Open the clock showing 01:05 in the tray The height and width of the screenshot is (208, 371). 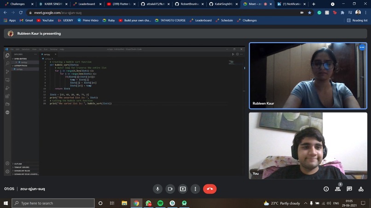[349, 203]
